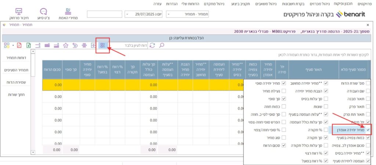Open the column chooser icon in toolbar
The width and height of the screenshot is (376, 165).
tap(102, 45)
